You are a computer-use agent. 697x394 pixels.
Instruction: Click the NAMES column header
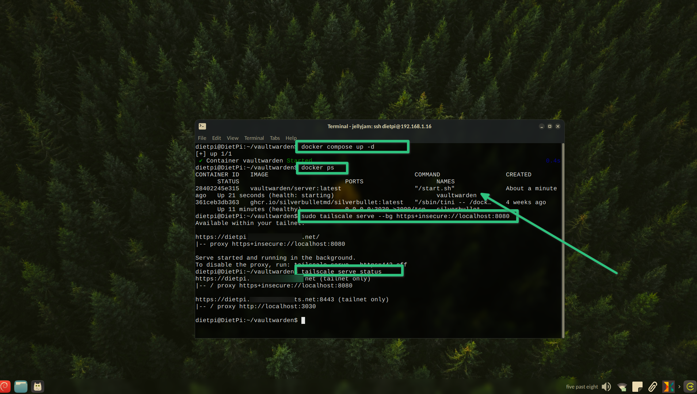[445, 181]
